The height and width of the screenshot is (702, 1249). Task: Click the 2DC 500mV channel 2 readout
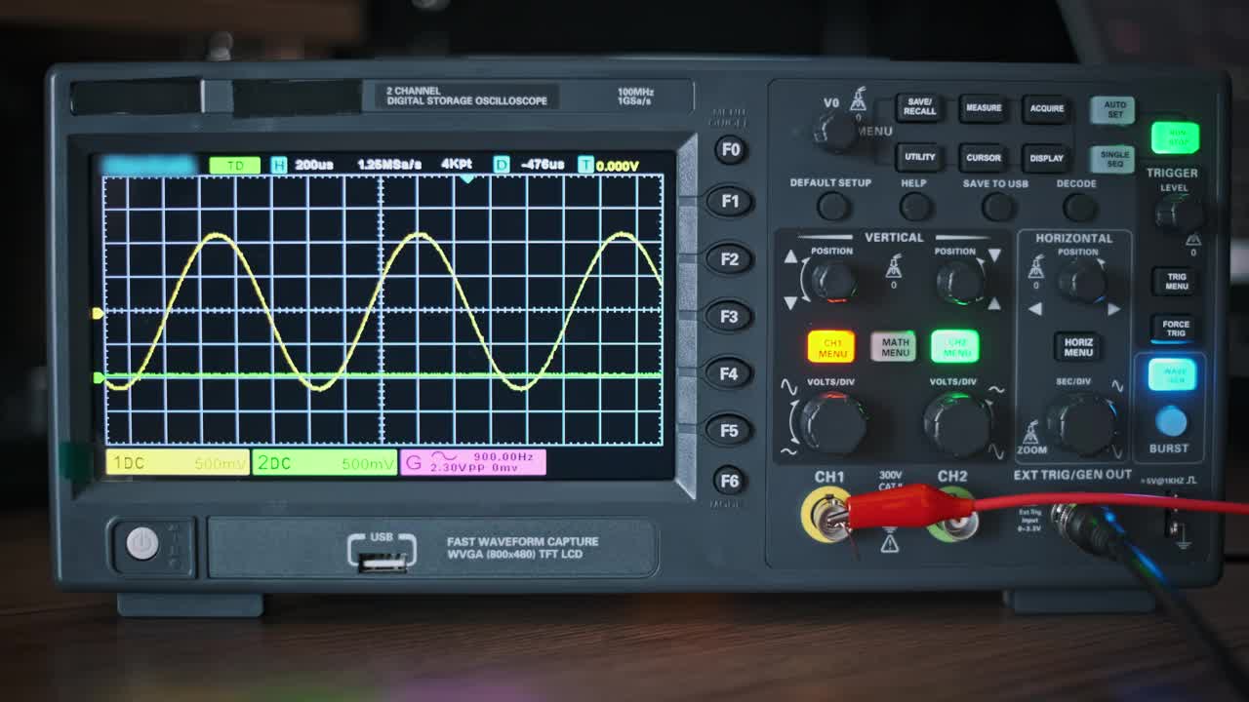coord(325,463)
